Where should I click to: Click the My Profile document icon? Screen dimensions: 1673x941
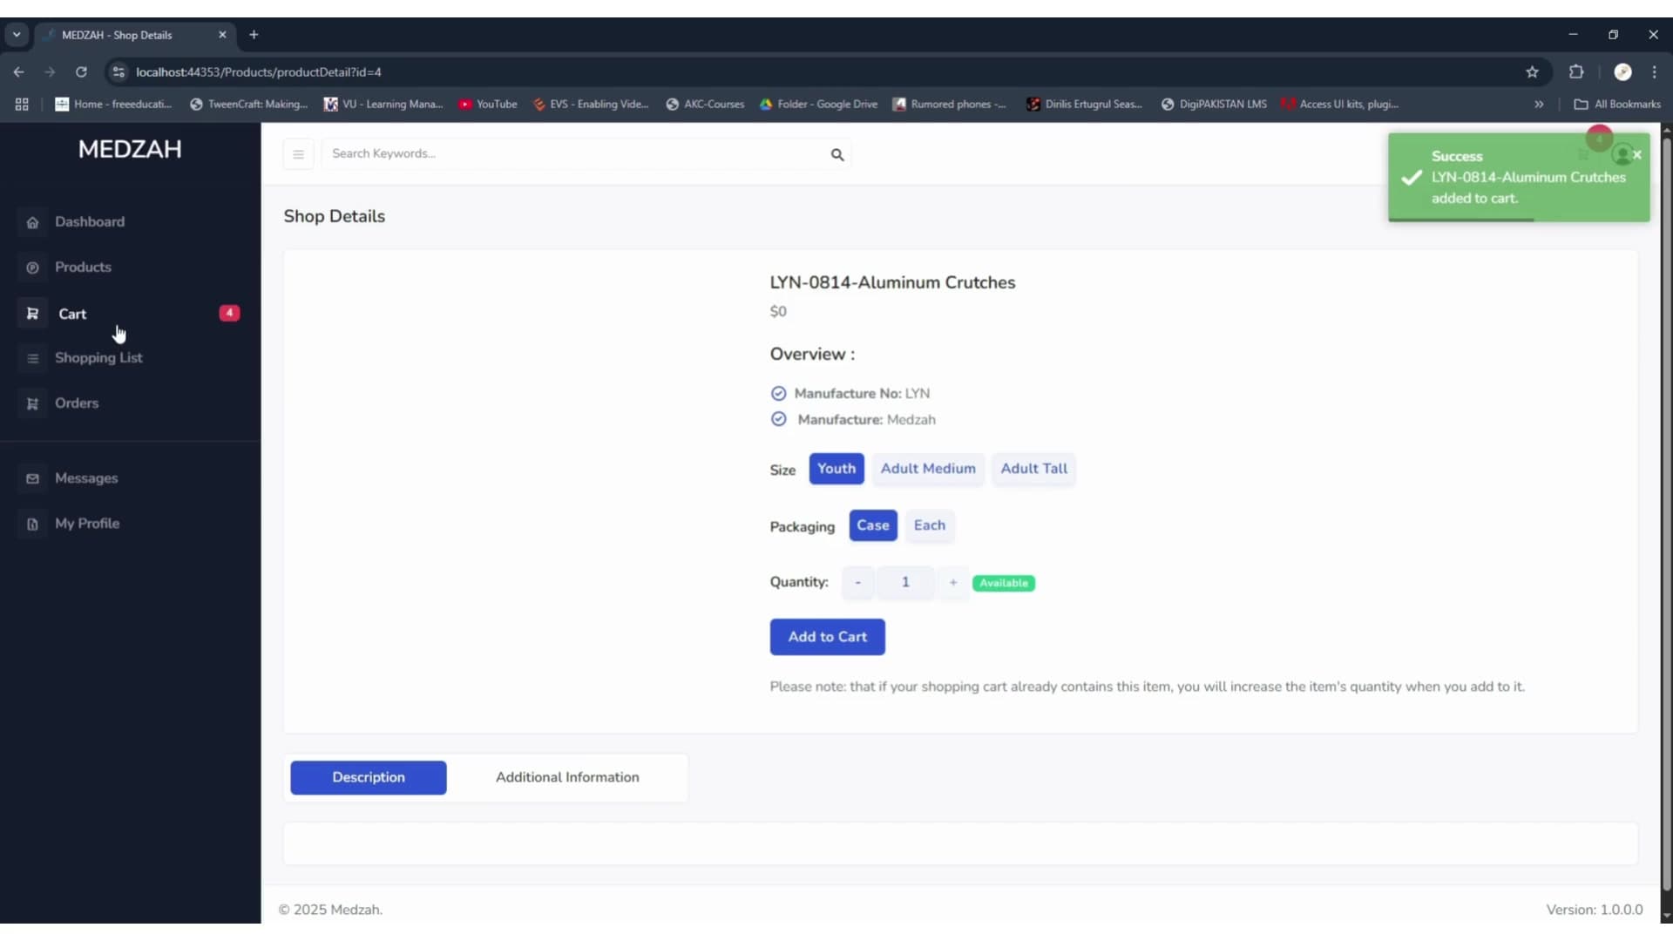[32, 524]
